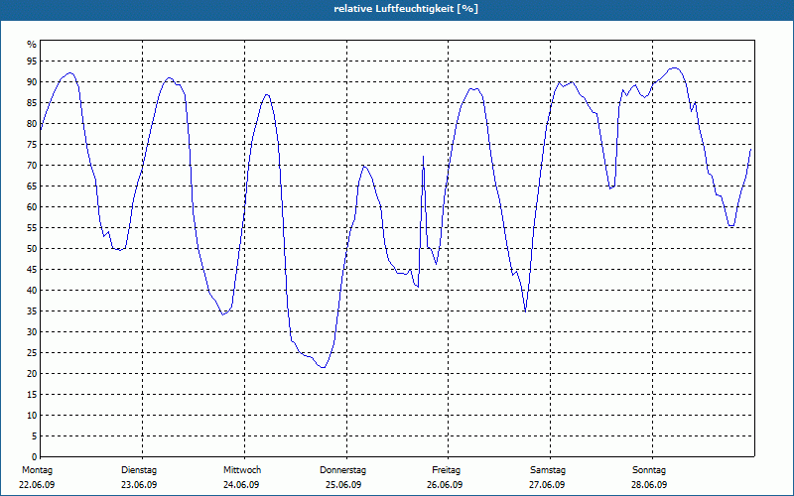
Task: Click the '70' y-axis value
Action: pyautogui.click(x=32, y=166)
